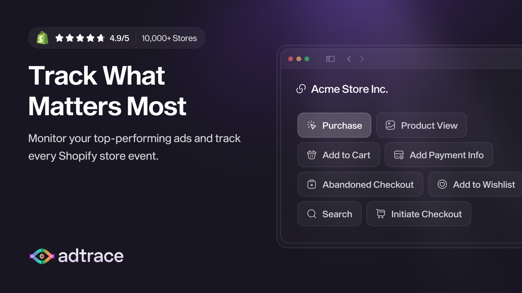The width and height of the screenshot is (522, 293).
Task: Click the 10,000+ Stores text
Action: tap(169, 38)
